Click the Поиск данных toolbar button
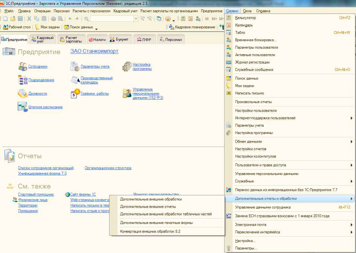Screen dimensions: 356x253 (79, 27)
